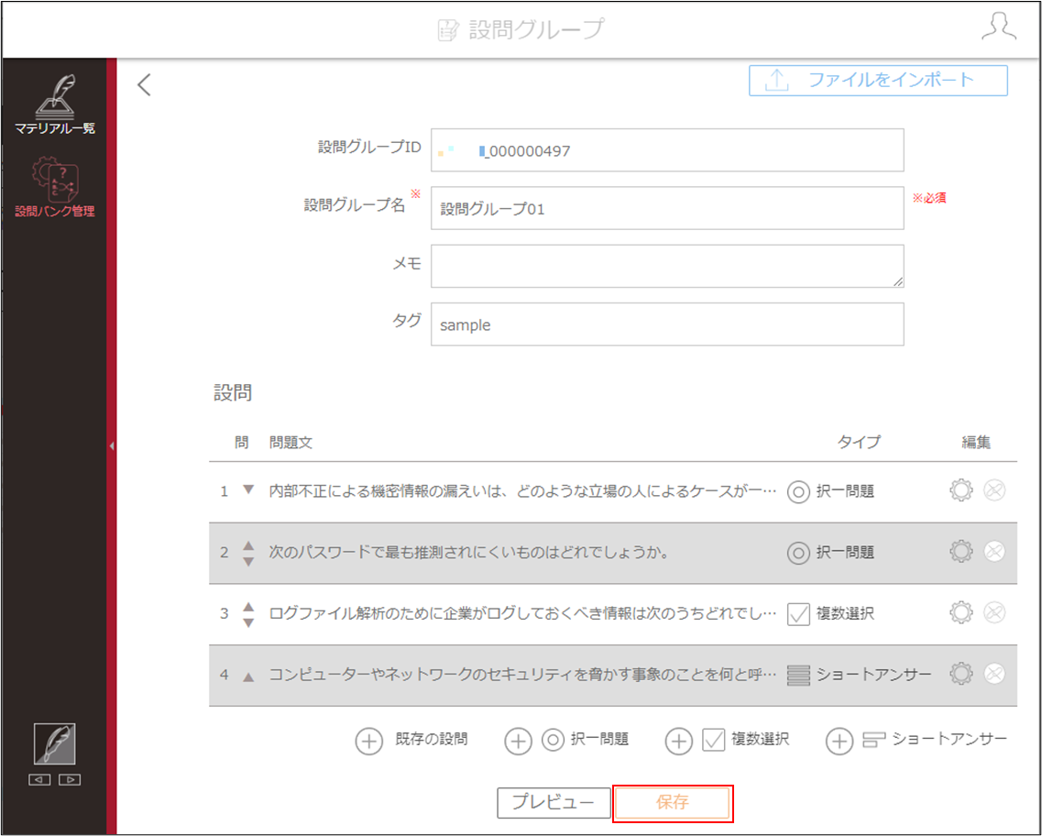Edit question 2 with its gear icon
Image resolution: width=1042 pixels, height=836 pixels.
tap(961, 552)
